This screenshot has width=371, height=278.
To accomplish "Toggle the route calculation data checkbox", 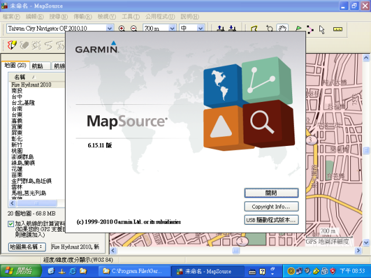I will pyautogui.click(x=11, y=224).
